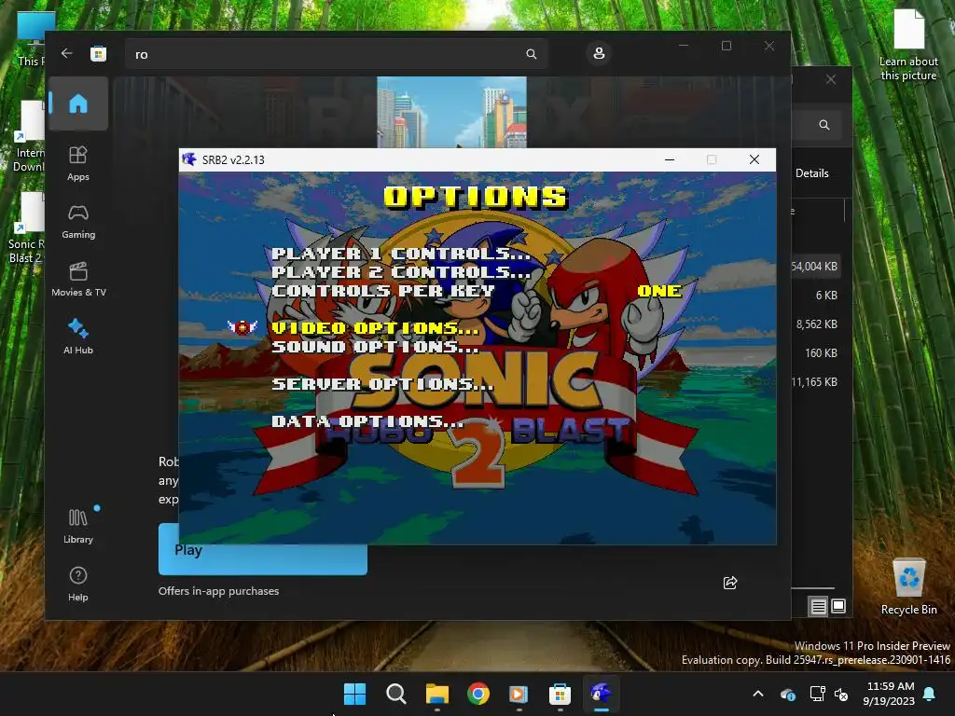The height and width of the screenshot is (716, 955).
Task: Click search icon in File Explorer window
Action: 824,125
